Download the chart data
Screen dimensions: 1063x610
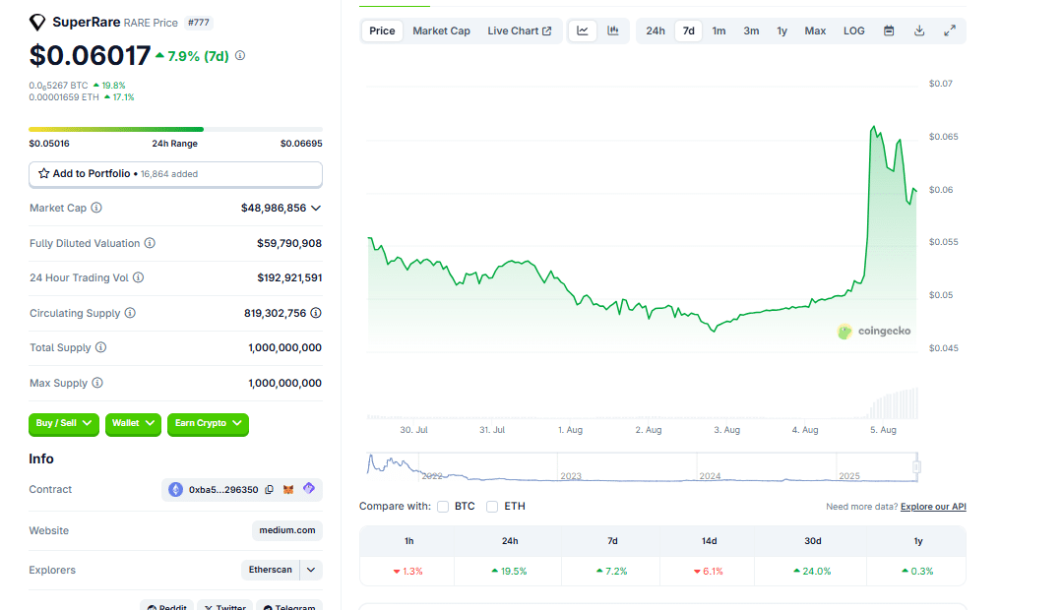[919, 30]
